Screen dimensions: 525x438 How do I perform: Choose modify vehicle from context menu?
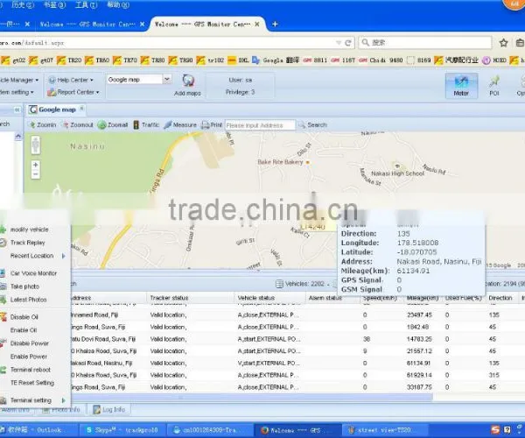click(x=30, y=230)
